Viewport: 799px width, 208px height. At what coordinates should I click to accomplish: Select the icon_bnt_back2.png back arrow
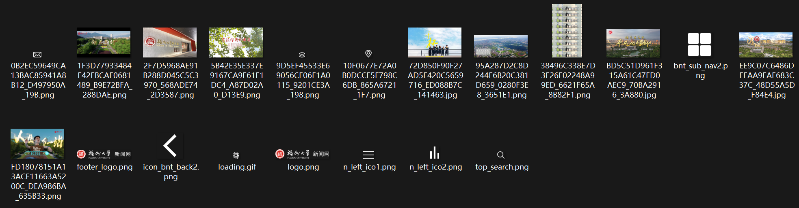(x=170, y=146)
